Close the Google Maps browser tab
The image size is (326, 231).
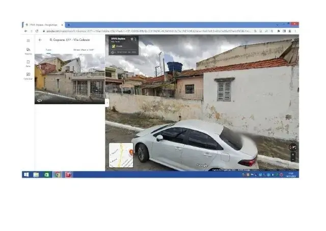tap(62, 25)
